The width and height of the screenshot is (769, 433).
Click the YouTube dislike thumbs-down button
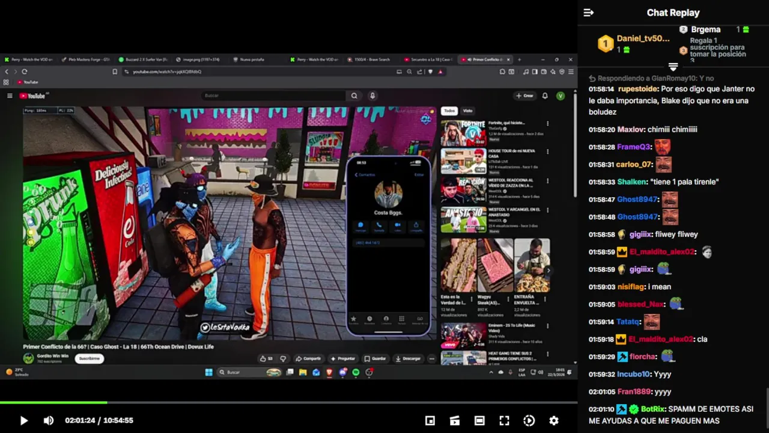(283, 358)
